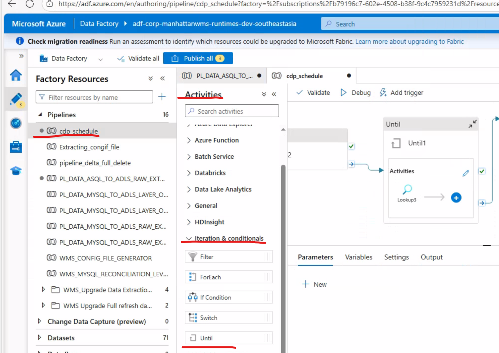Collapse Factory Resources panel with double arrow
The height and width of the screenshot is (353, 499).
(163, 78)
